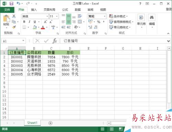Increase decimal places
This screenshot has height=132, width=172.
tap(90, 27)
